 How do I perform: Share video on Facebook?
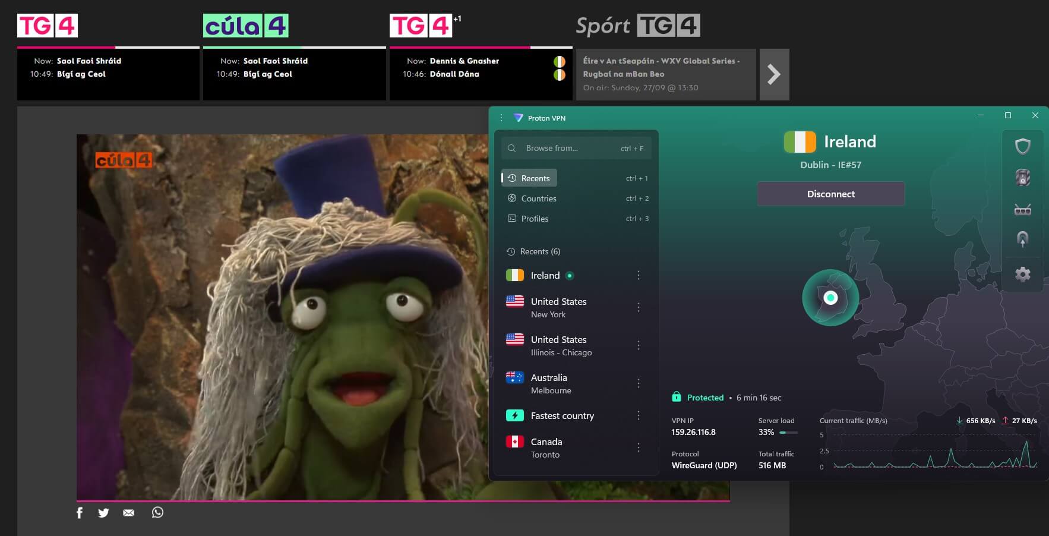[80, 513]
